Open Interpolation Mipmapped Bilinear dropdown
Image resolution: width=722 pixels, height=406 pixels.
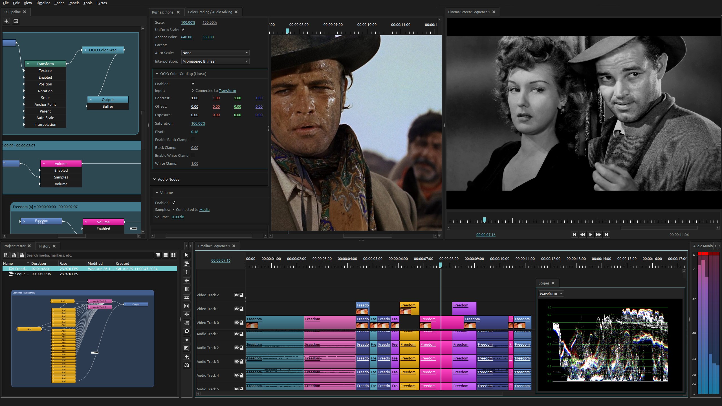(215, 61)
